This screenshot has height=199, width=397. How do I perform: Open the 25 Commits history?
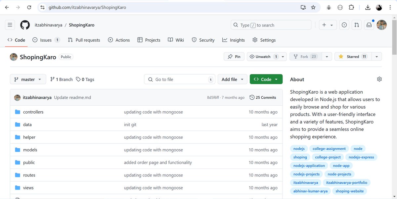coord(263,97)
